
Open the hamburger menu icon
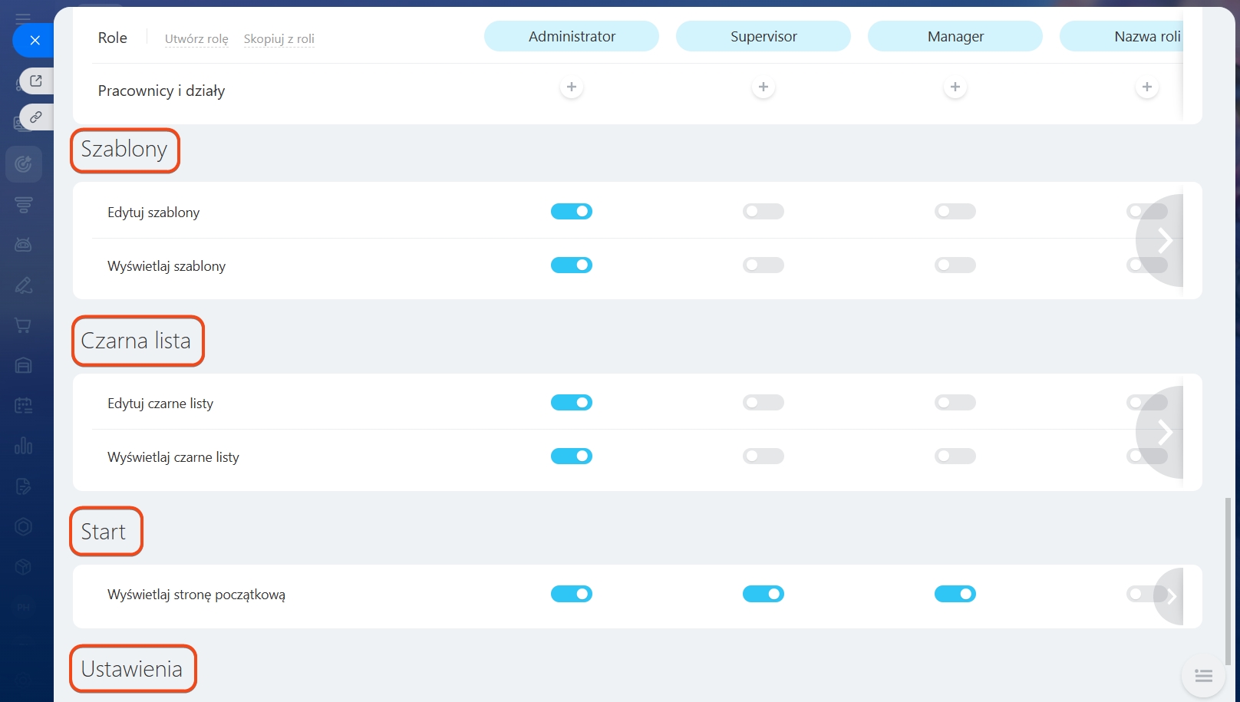(x=23, y=18)
